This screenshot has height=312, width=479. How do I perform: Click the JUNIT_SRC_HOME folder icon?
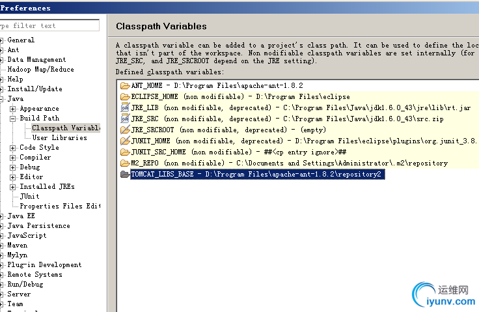(x=125, y=152)
